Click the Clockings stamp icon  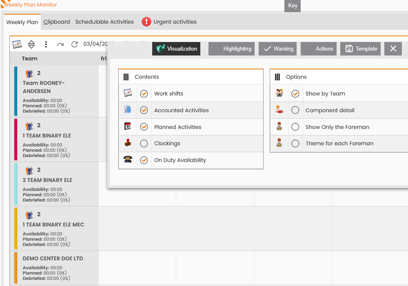point(128,143)
